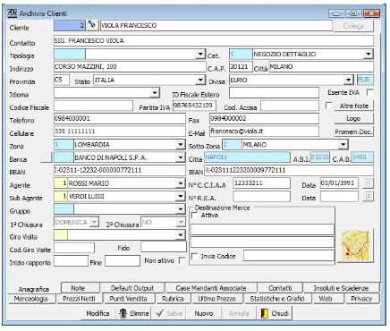Click the Promem.Doc. button
Viewport: 390px width, 331px height.
point(353,132)
